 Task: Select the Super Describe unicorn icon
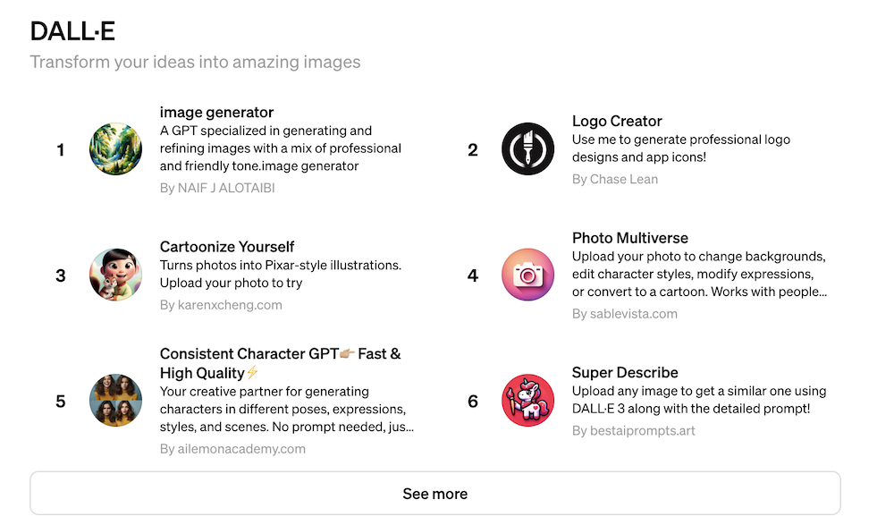click(528, 400)
